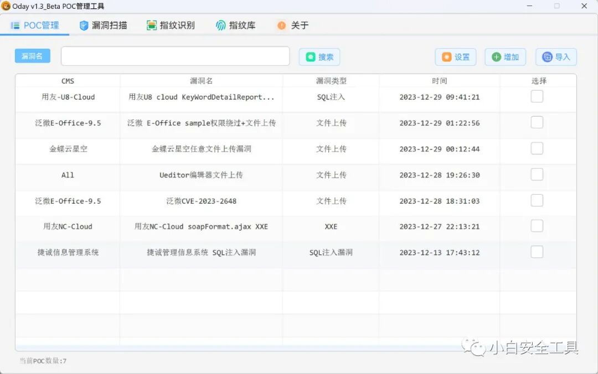Select the Ueditor编辑器文件上传 cell

coord(202,175)
